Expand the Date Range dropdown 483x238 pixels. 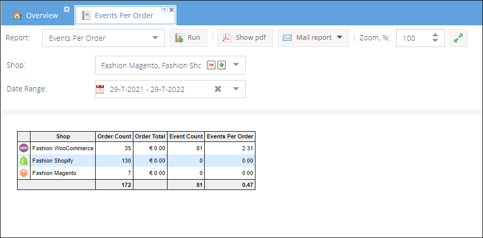236,89
